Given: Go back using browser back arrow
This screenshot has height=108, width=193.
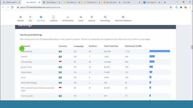Looking at the screenshot, I should [3, 7].
